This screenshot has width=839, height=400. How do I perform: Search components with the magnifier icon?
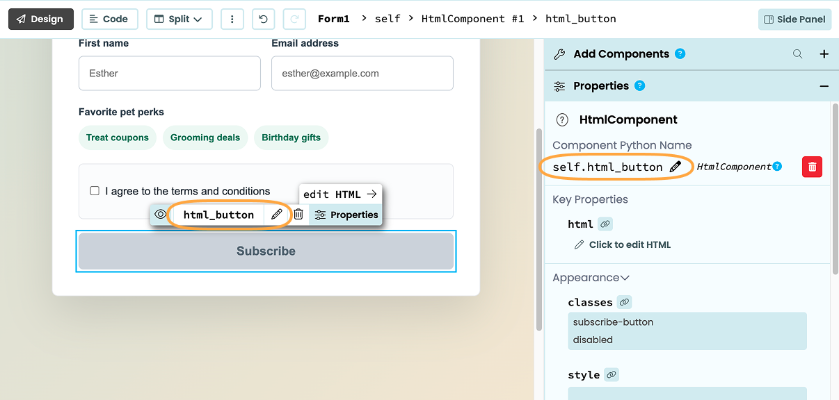point(798,54)
